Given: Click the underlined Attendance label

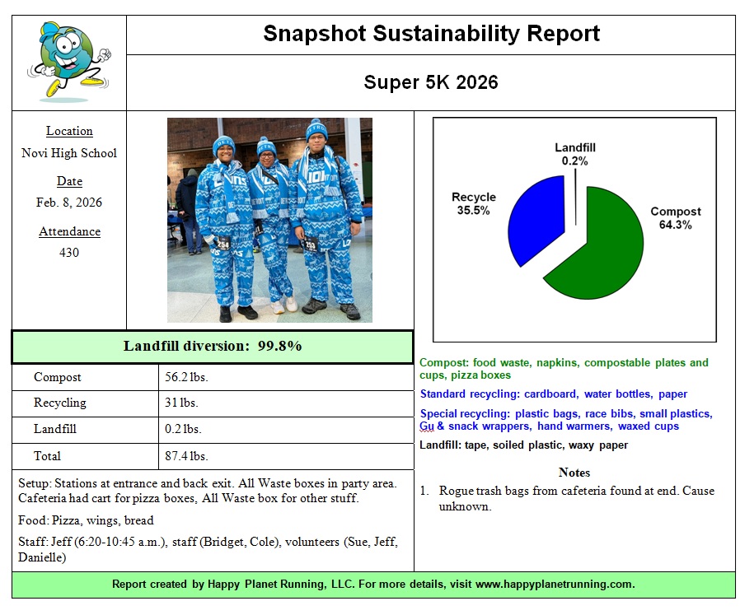Looking at the screenshot, I should click(69, 231).
